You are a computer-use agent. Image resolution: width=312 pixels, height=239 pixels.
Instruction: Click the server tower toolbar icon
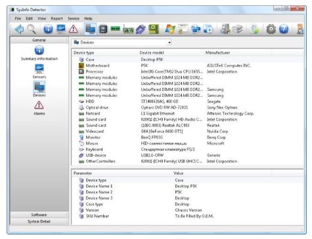225,29
